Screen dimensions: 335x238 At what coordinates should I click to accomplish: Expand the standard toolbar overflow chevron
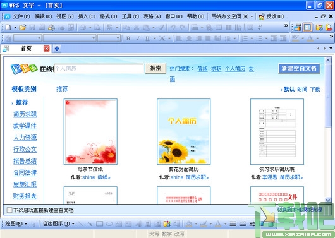[x=286, y=25]
